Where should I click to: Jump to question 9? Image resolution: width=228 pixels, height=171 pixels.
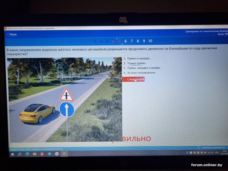144,41
